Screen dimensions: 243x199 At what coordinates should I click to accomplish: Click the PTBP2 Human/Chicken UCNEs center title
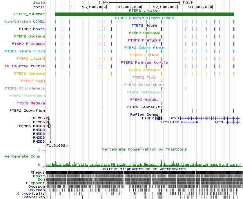pyautogui.click(x=144, y=18)
